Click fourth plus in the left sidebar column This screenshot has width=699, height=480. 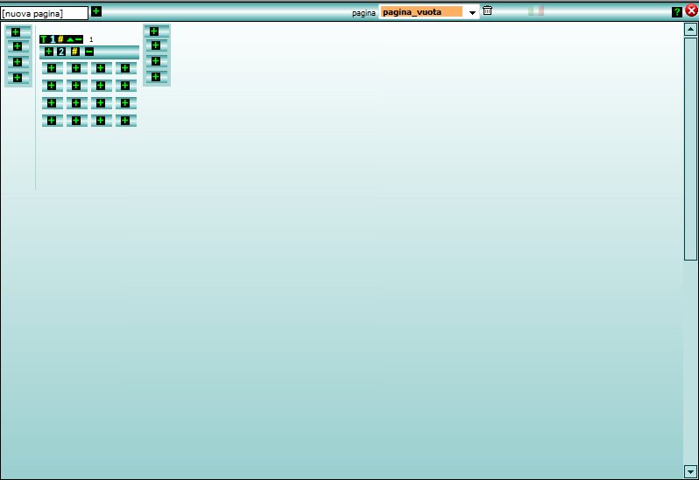pos(18,78)
